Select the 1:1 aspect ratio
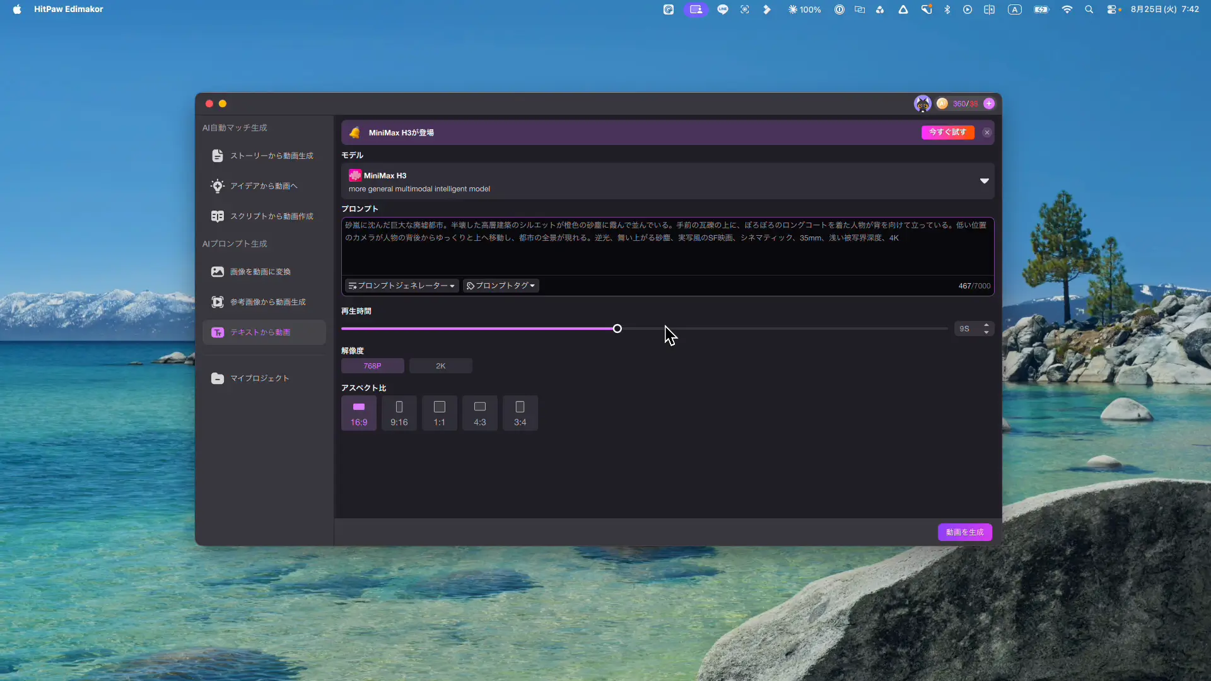This screenshot has height=681, width=1211. [440, 413]
